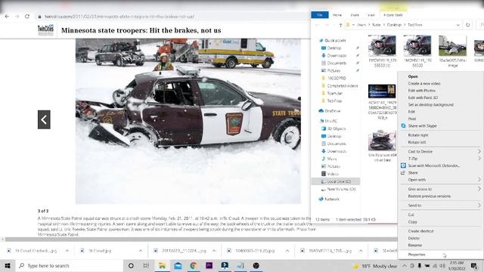This screenshot has width=484, height=272.
Task: Select Desktop in the address breadcrumb
Action: 394,25
